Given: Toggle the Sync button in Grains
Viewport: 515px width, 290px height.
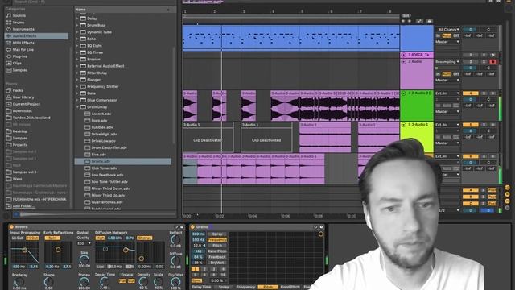Looking at the screenshot, I should pos(196,280).
